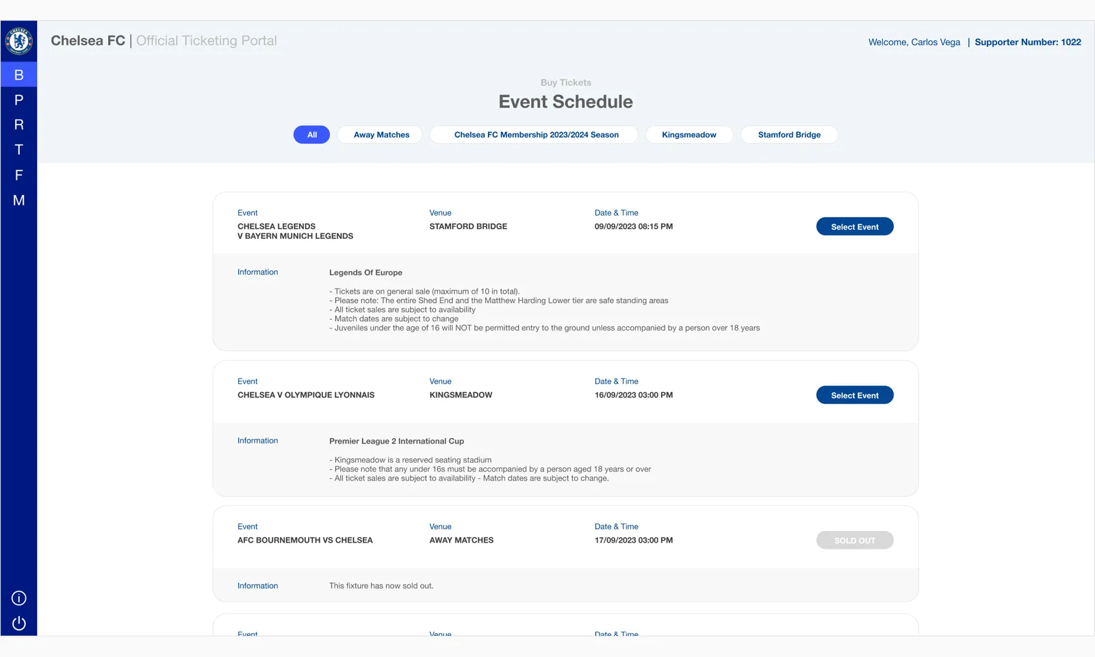Open the P sidebar item
This screenshot has width=1095, height=657.
[19, 100]
